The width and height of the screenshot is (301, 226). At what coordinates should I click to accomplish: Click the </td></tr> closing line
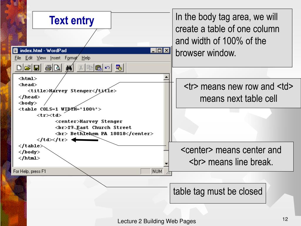coord(52,140)
